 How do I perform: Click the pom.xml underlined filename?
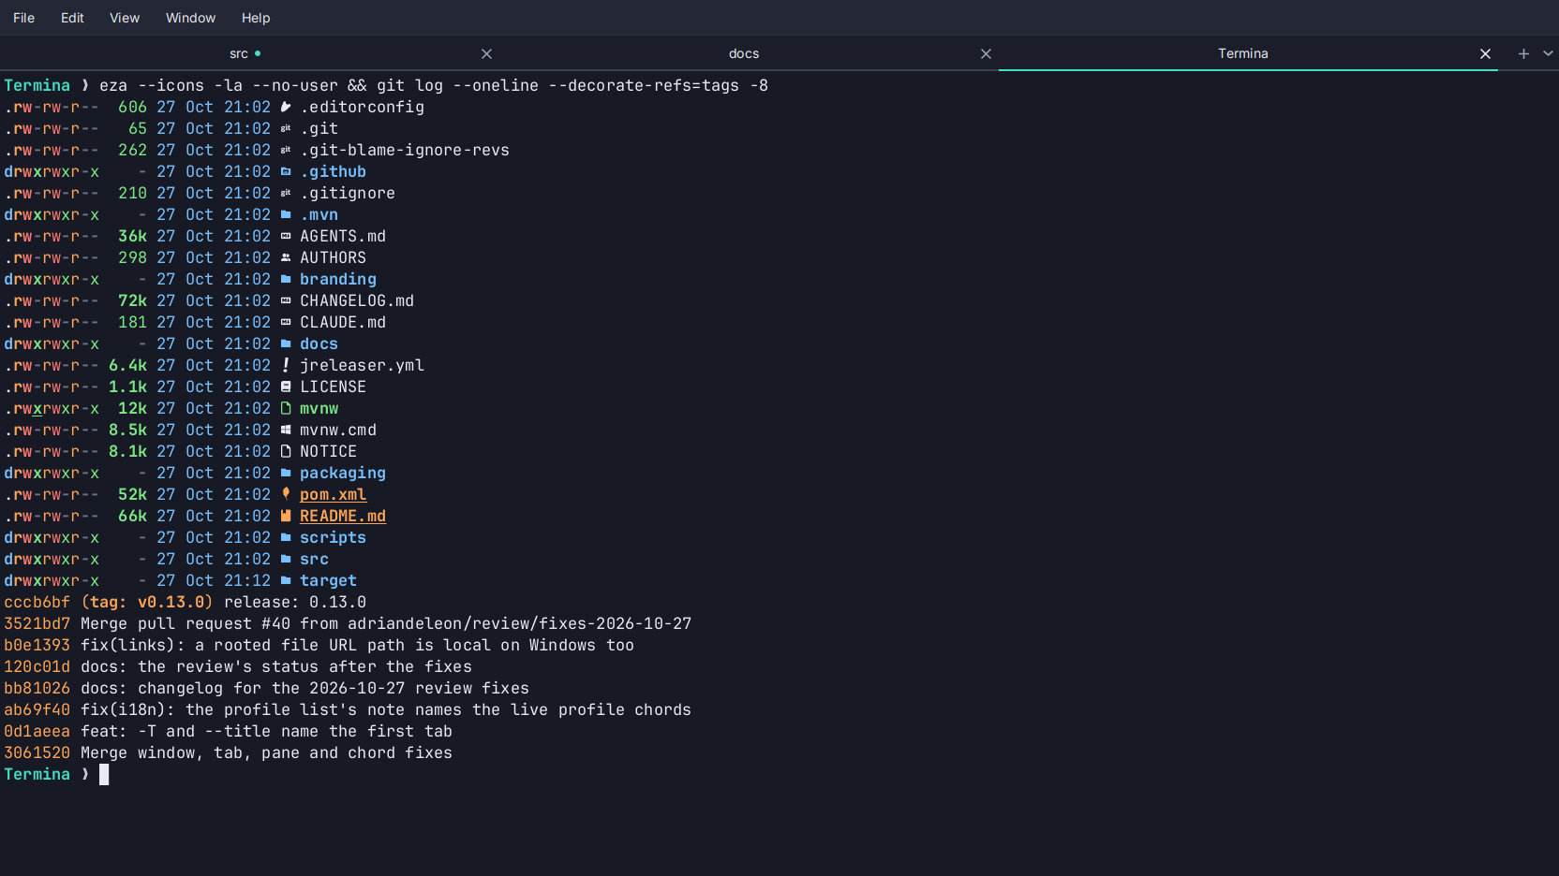tap(333, 495)
